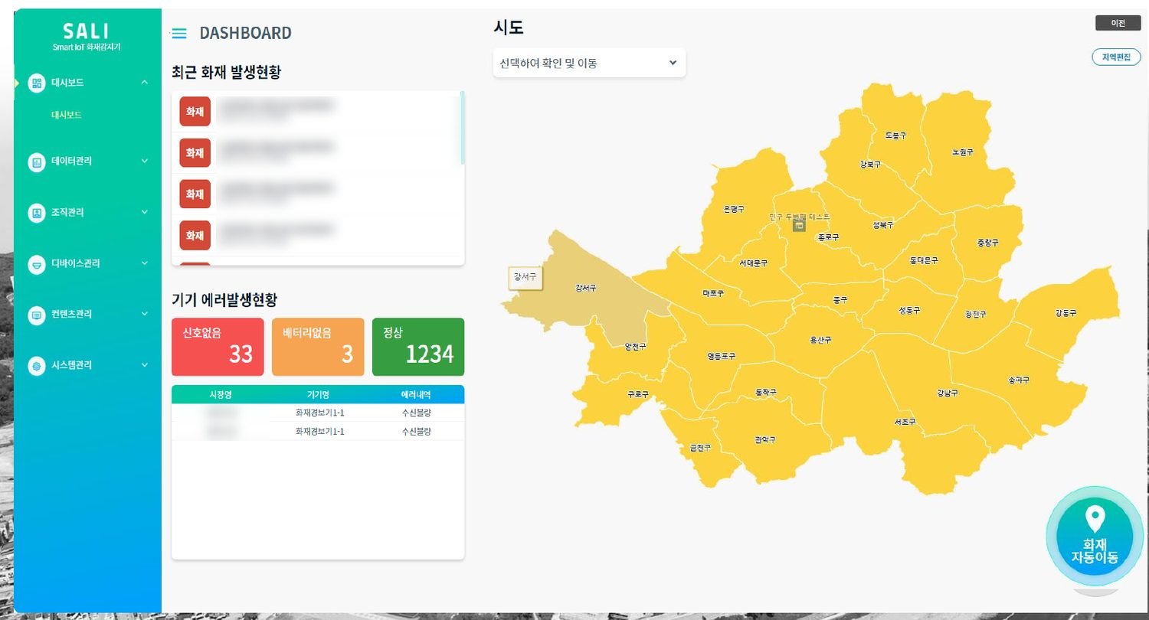Click the 시장명 column header
The height and width of the screenshot is (620, 1149).
click(x=220, y=394)
